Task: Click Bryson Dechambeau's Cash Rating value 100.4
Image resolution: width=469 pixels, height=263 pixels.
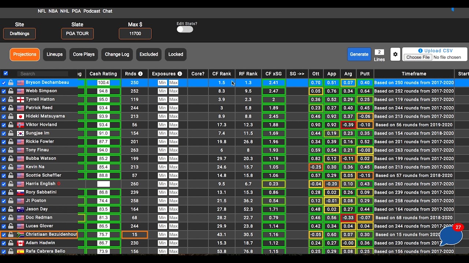Action: [103, 83]
